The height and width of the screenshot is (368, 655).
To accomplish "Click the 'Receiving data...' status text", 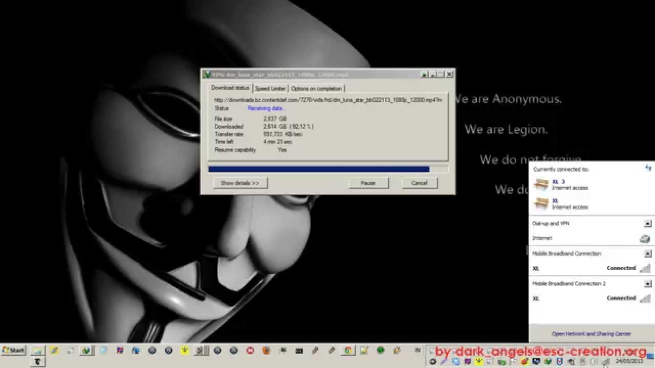I will [267, 108].
